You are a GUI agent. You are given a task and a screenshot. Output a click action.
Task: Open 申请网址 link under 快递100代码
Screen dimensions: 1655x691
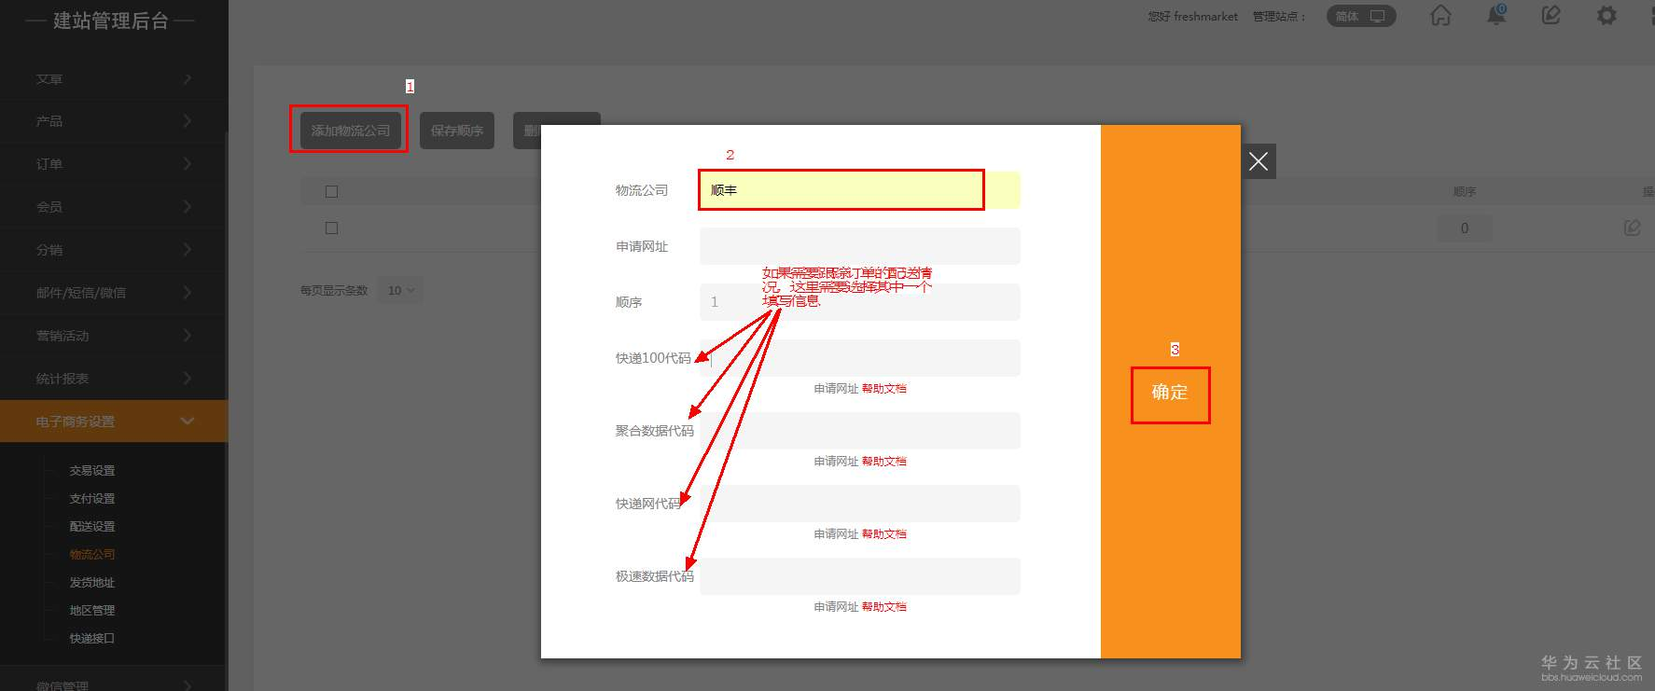click(x=836, y=389)
